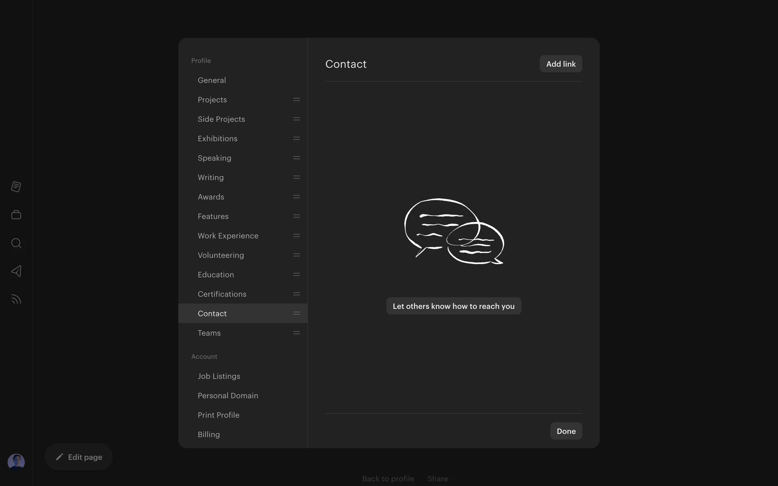Click drag handle beside Work Experience
The width and height of the screenshot is (778, 486).
[297, 236]
